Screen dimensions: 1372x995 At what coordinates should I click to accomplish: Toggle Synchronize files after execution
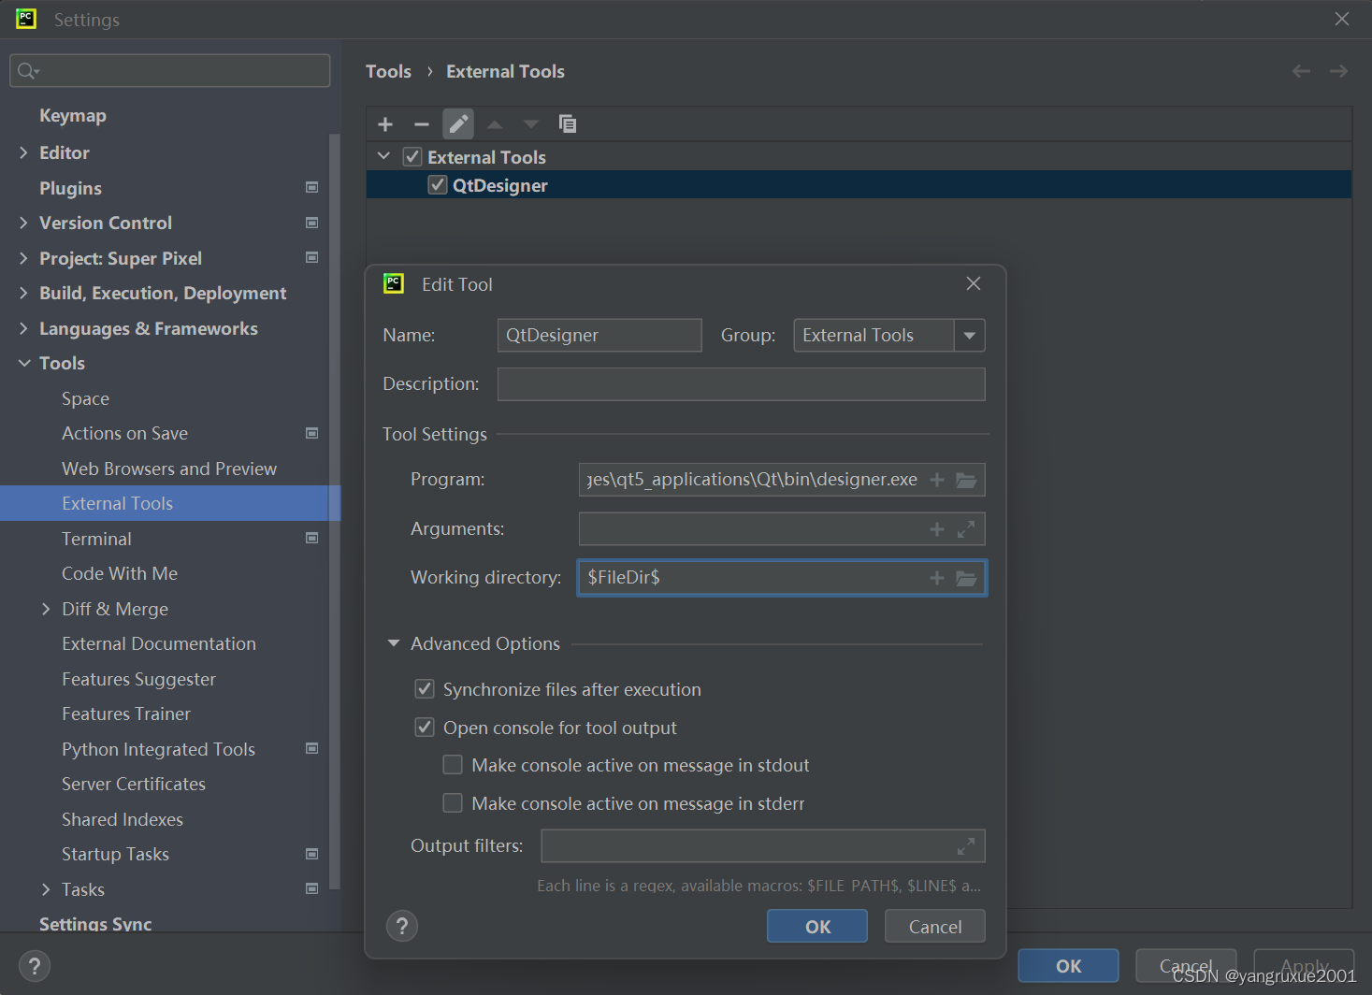pos(425,689)
